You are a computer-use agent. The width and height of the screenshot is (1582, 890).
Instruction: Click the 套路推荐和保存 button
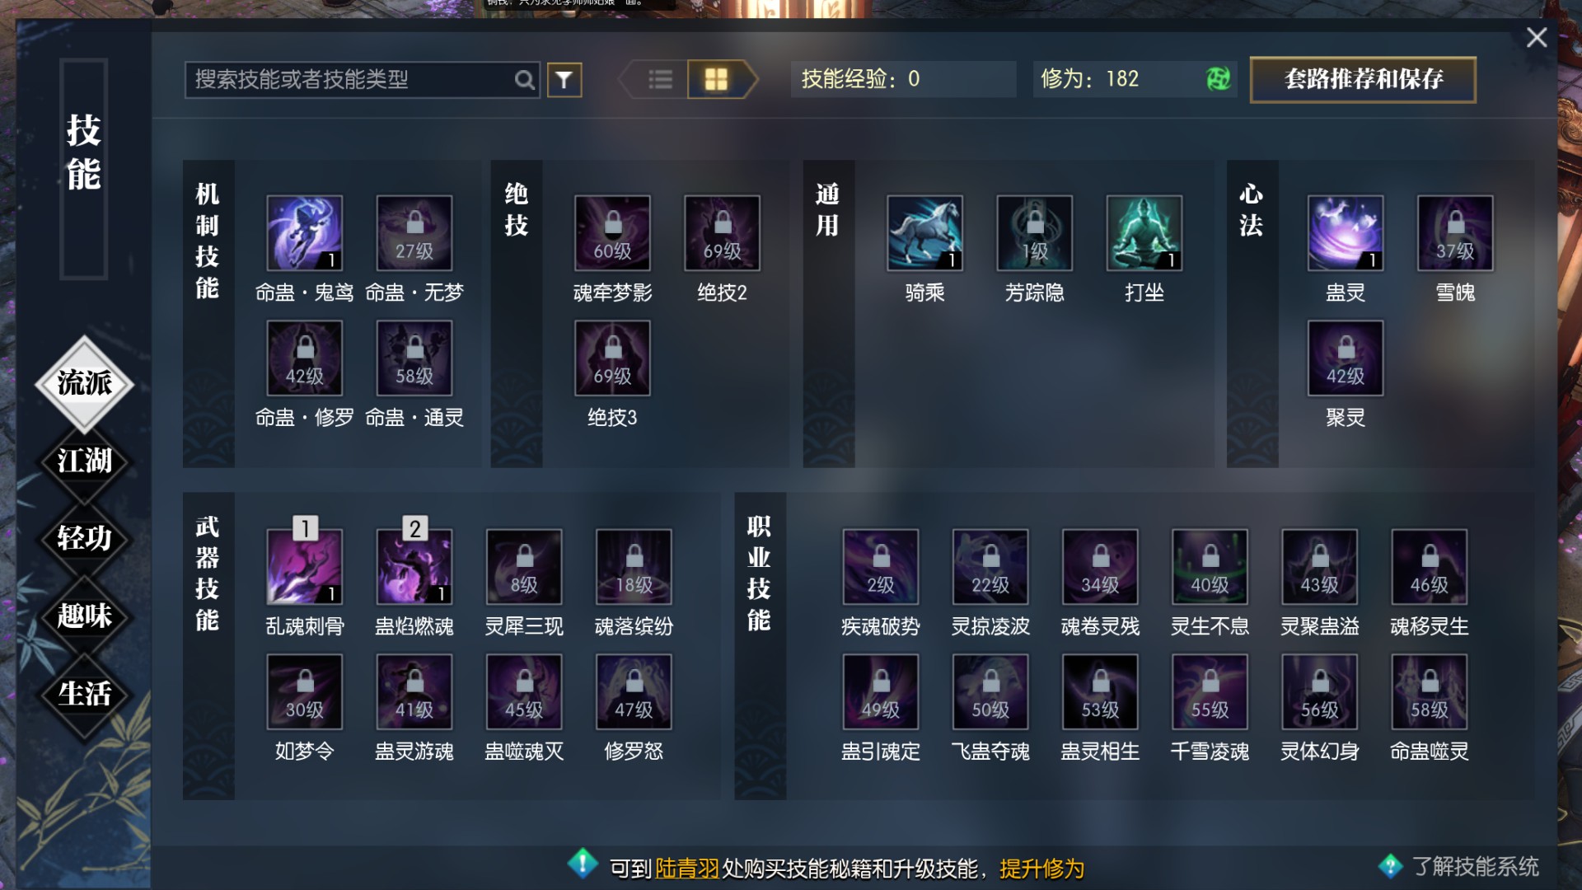[1363, 79]
